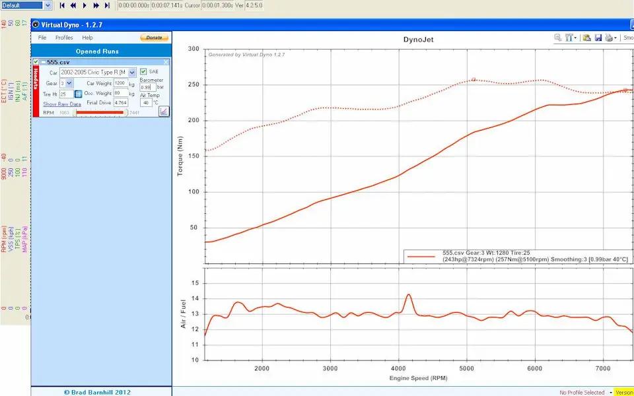634x396 pixels.
Task: Click the ECT [°C] channel label
Action: [5, 90]
